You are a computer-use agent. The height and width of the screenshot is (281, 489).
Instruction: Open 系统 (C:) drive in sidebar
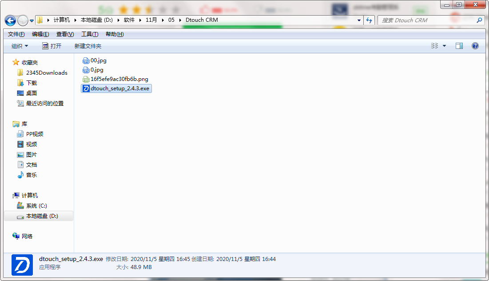(x=36, y=206)
